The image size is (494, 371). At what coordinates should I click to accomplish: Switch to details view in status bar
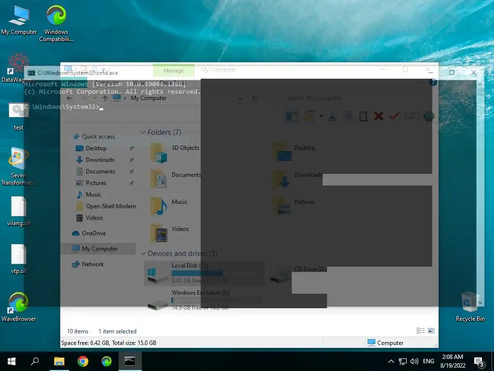(421, 330)
